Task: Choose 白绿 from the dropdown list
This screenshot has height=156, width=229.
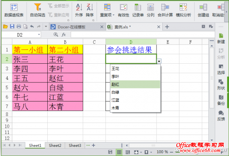Action: [135, 92]
